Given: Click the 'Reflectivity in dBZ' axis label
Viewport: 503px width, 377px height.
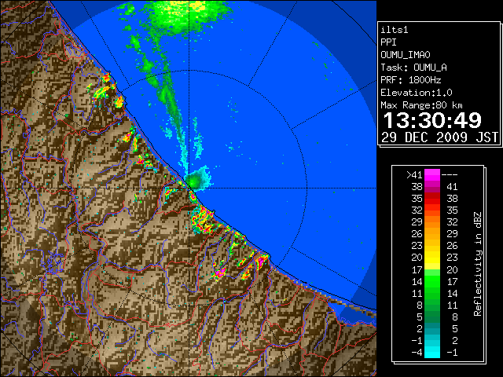Looking at the screenshot, I should [478, 264].
